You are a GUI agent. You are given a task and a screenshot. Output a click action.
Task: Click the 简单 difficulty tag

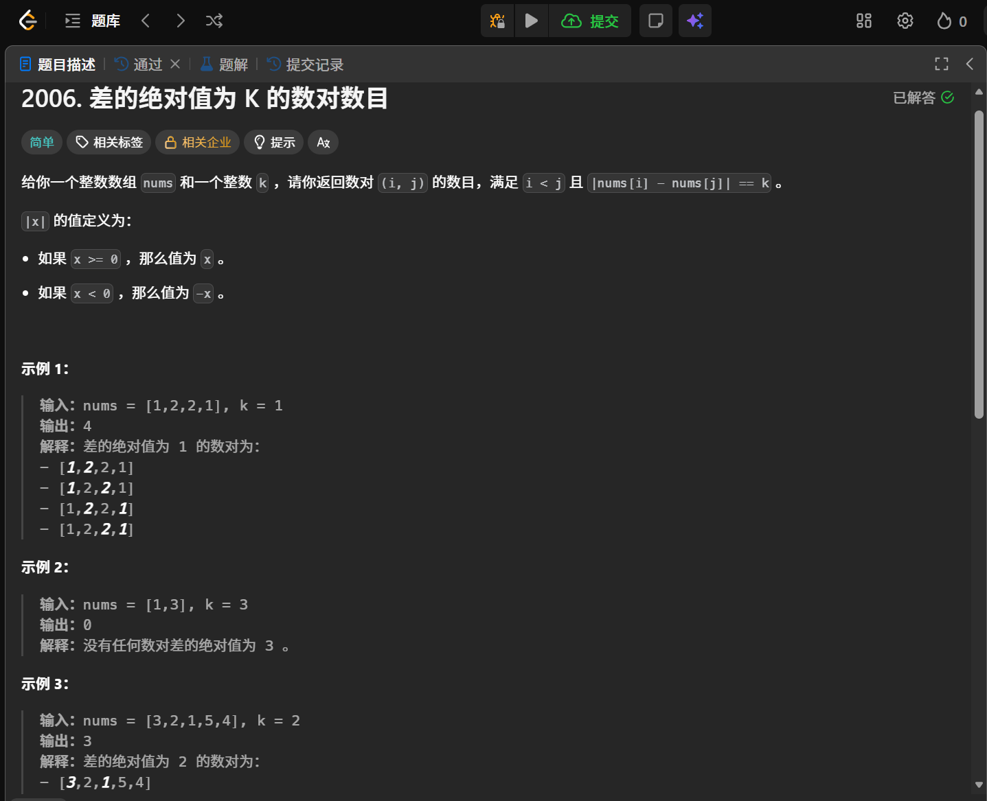tap(42, 142)
